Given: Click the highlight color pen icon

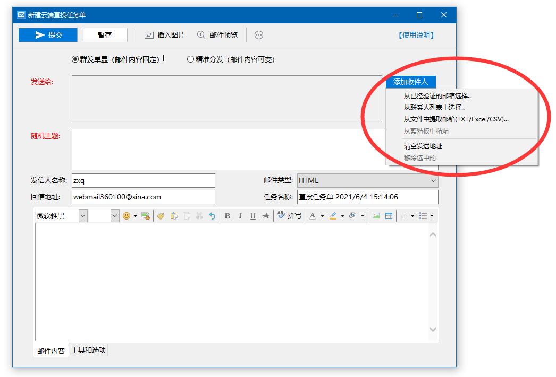Looking at the screenshot, I should coord(333,216).
